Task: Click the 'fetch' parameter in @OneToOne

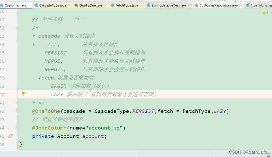Action: point(165,111)
